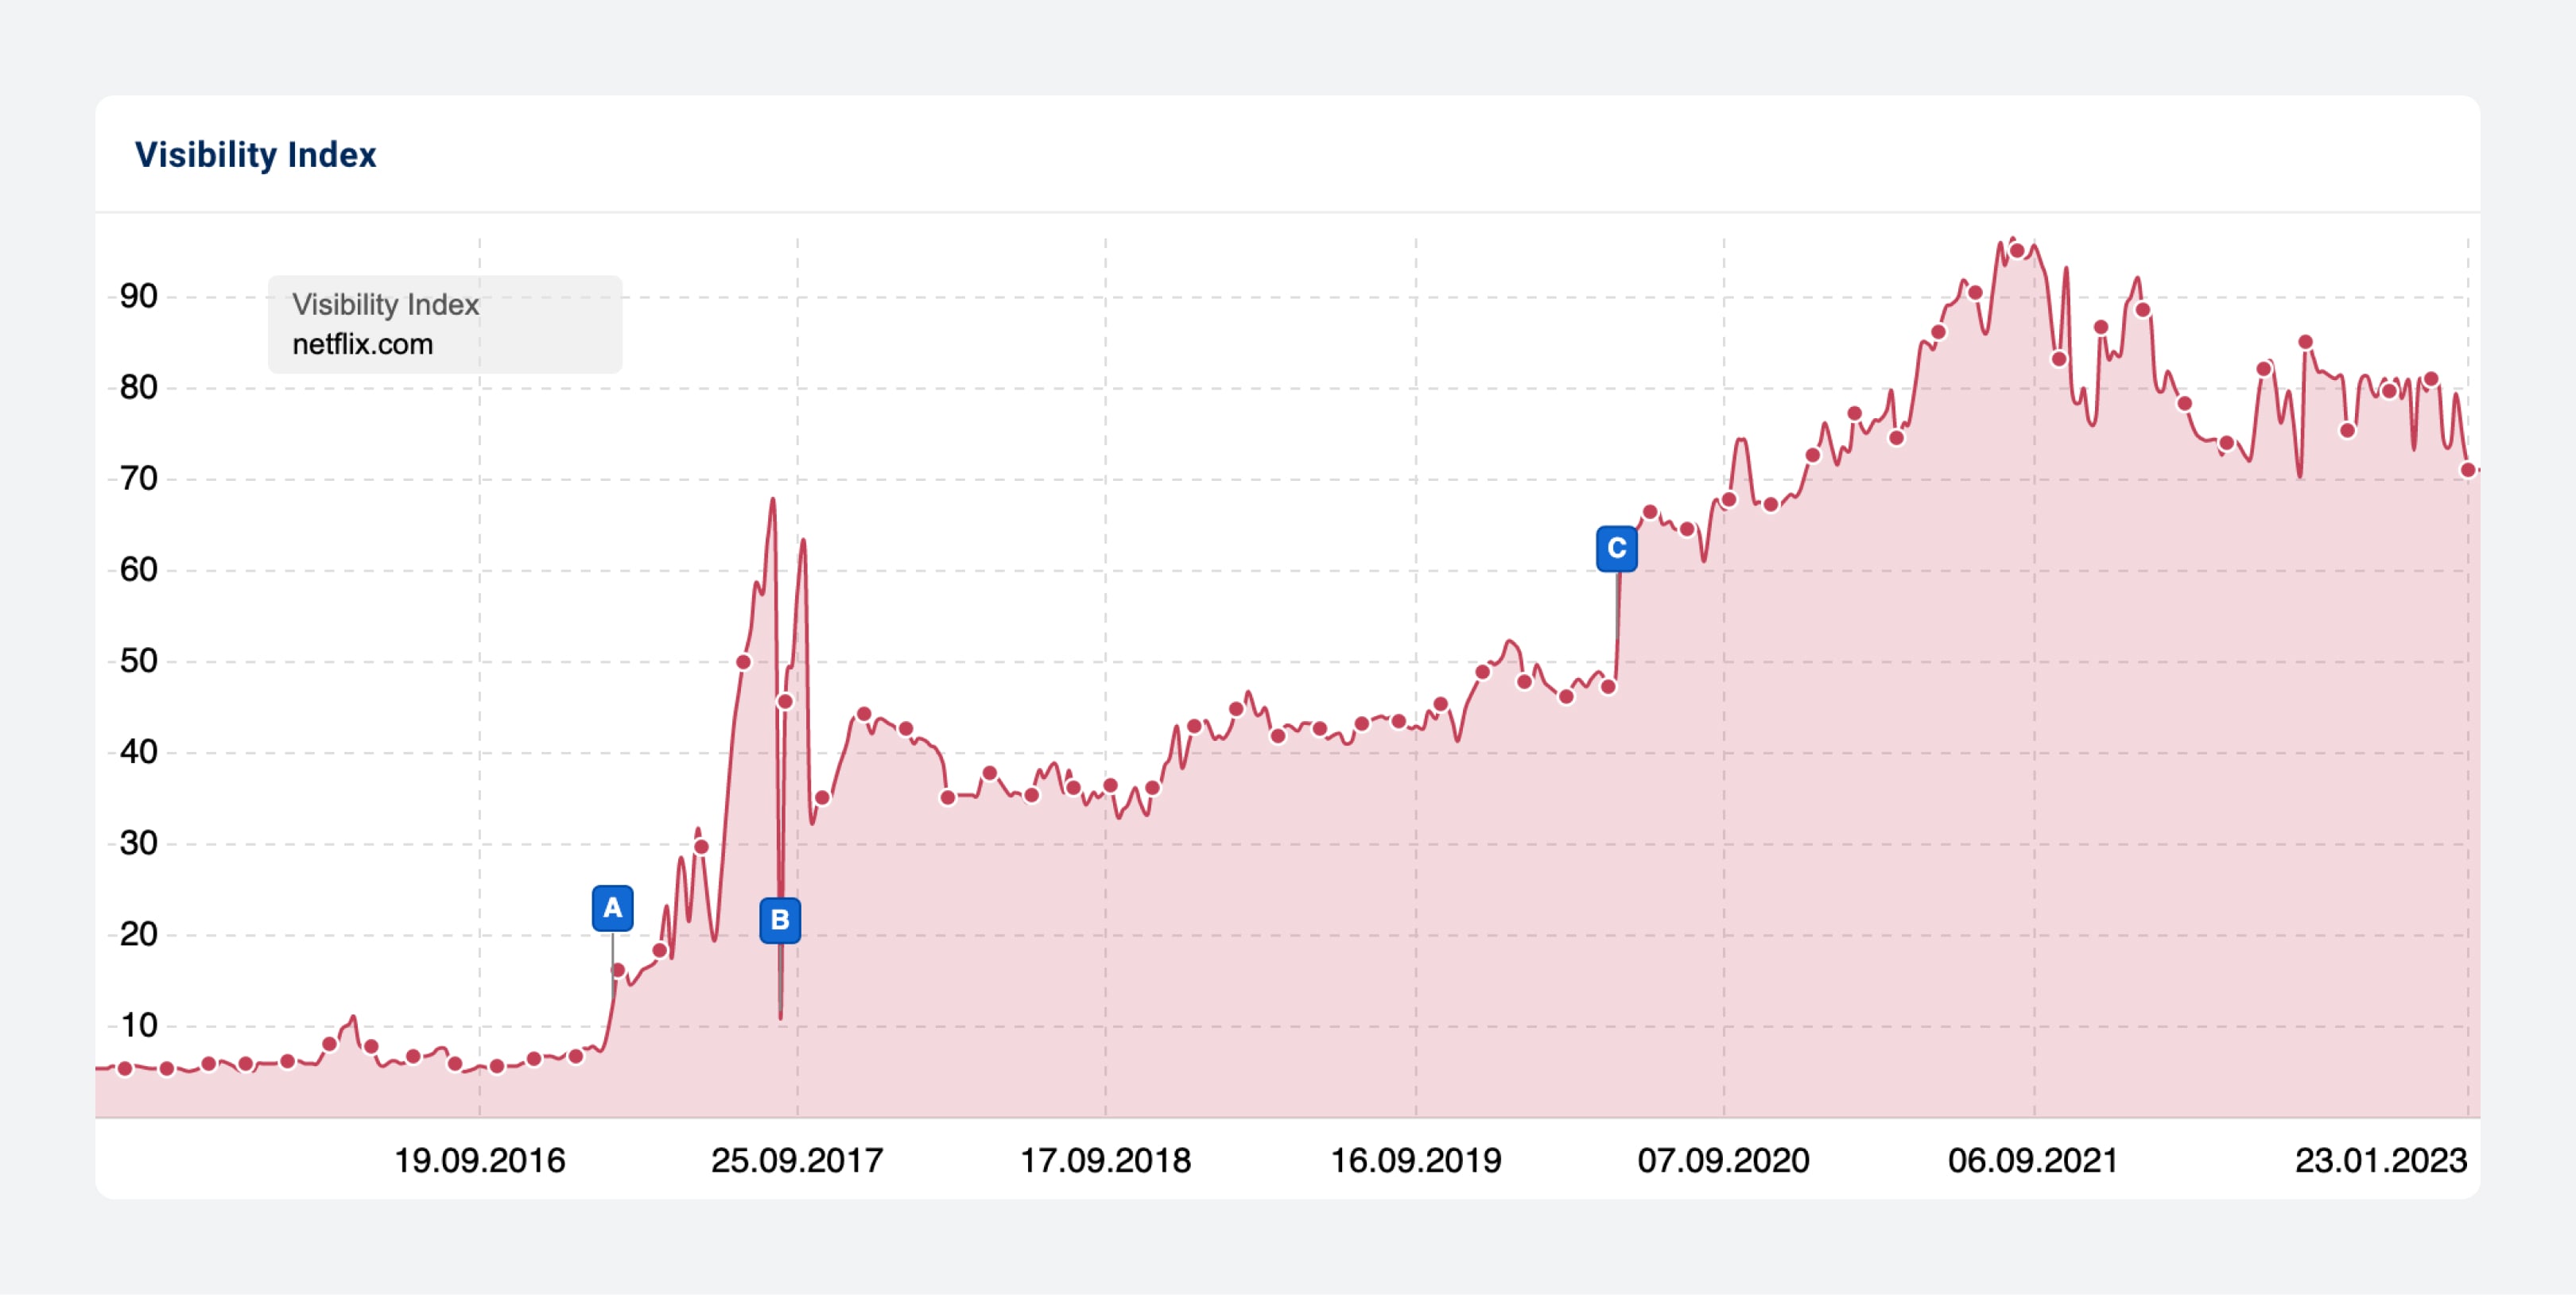Viewport: 2576px width, 1295px height.
Task: Click the netflix.com legend label
Action: (362, 344)
